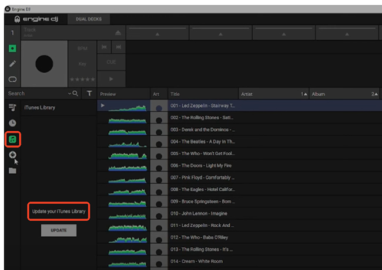The height and width of the screenshot is (270, 382).
Task: Click the Key display on deck
Action: click(82, 64)
